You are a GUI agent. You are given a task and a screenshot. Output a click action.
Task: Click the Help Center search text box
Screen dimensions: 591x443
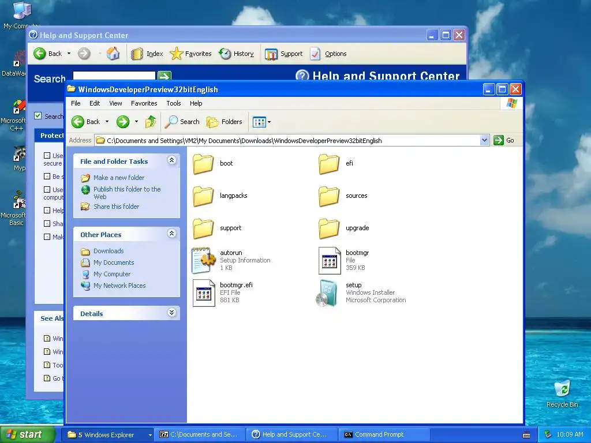(x=114, y=76)
